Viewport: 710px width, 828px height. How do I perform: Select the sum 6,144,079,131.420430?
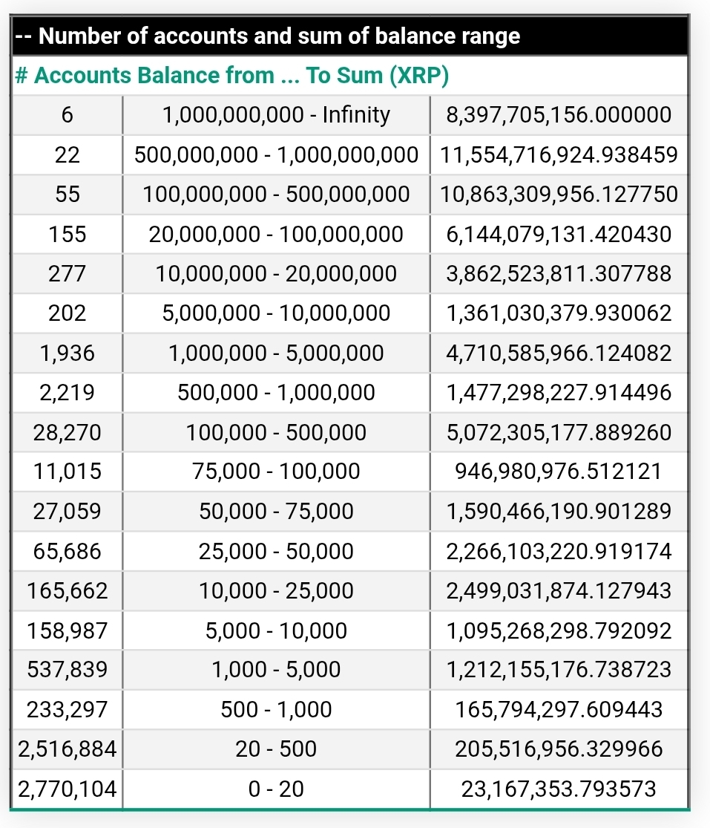tap(559, 235)
